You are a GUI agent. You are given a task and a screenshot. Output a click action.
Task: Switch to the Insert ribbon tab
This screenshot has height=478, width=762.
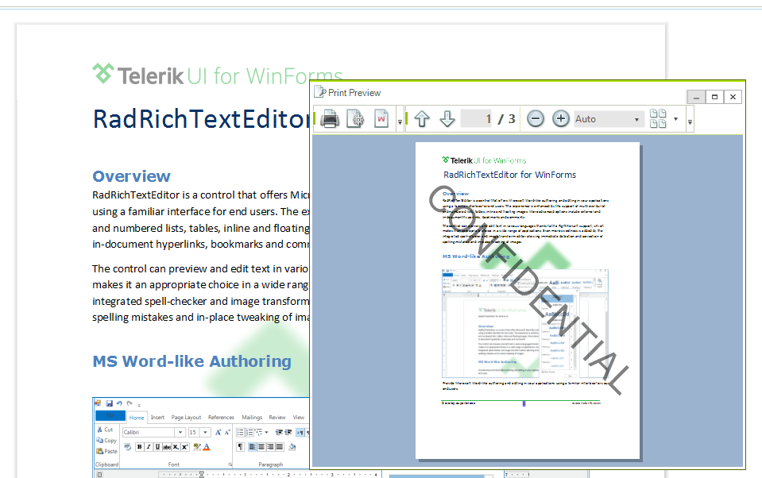pyautogui.click(x=157, y=418)
